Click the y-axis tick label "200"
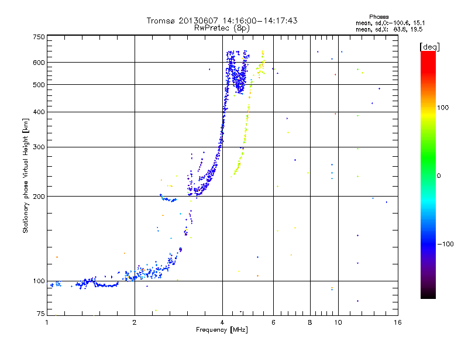This screenshot has width=468, height=351. (x=39, y=197)
